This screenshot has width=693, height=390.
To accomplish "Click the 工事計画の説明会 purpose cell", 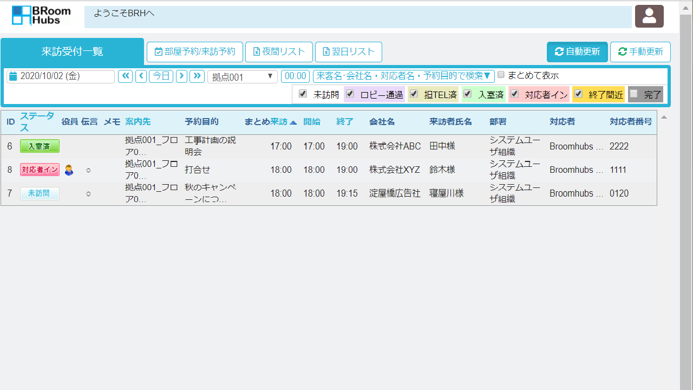I will tap(211, 146).
